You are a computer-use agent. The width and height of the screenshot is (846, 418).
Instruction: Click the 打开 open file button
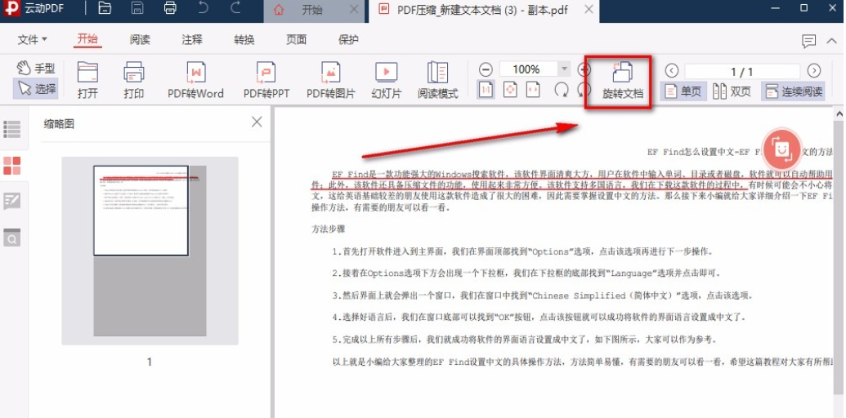click(87, 80)
